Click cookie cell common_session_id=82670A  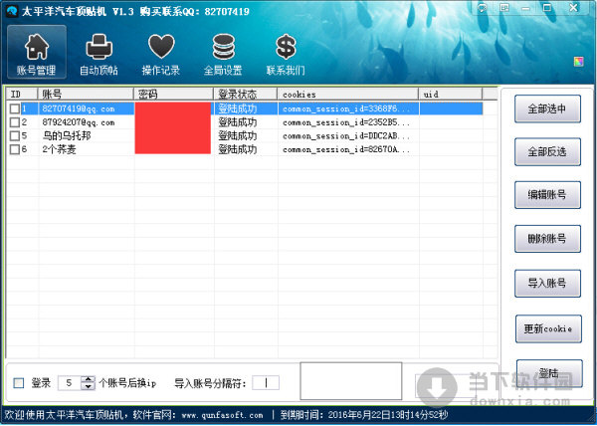[x=346, y=149]
